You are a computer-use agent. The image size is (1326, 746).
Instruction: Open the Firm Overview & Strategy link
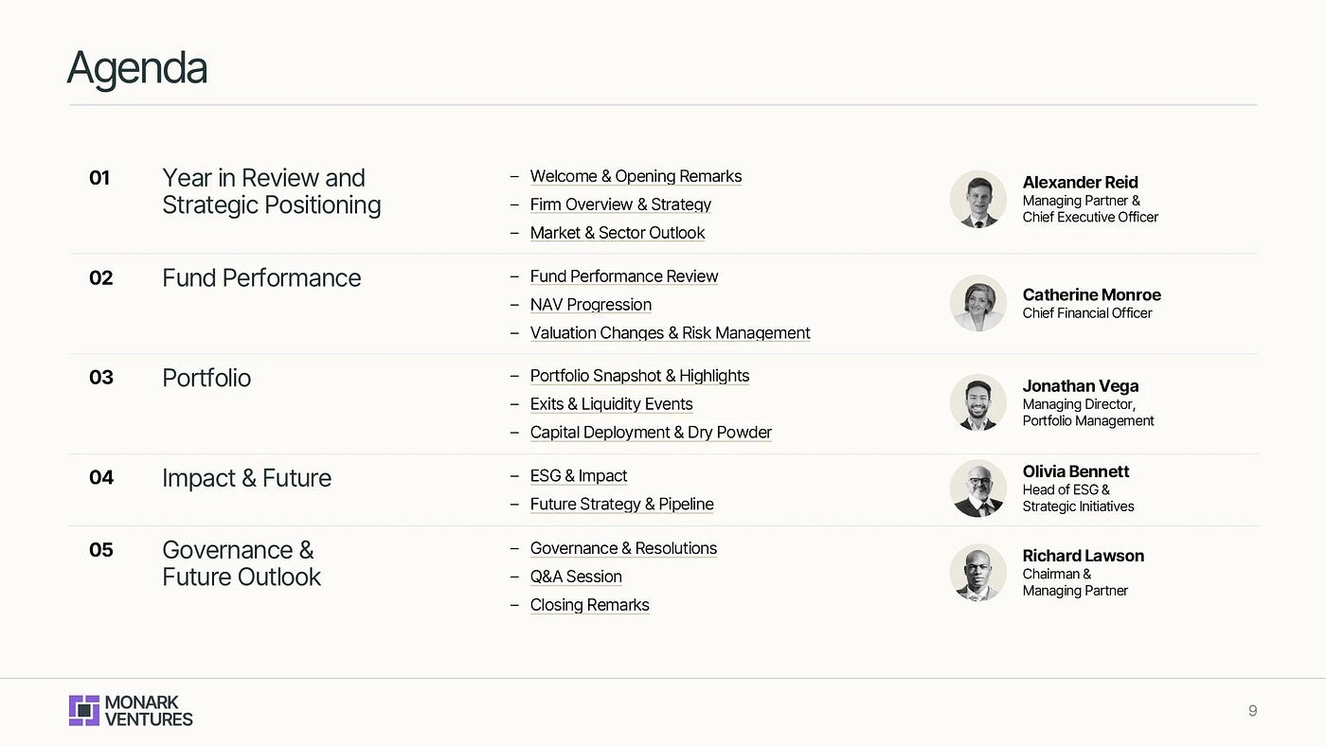point(620,204)
